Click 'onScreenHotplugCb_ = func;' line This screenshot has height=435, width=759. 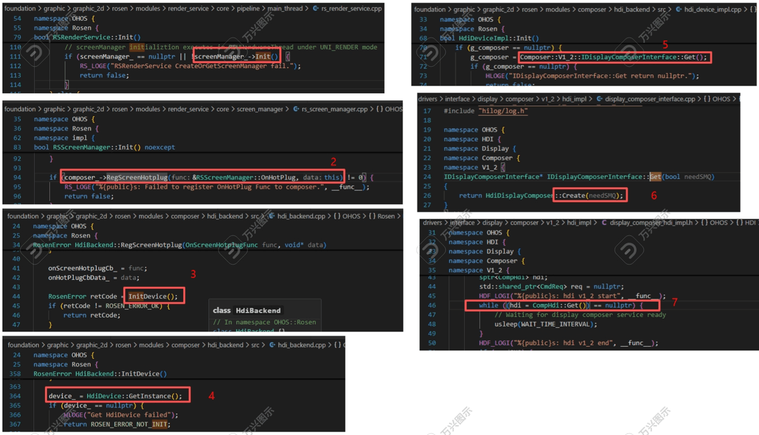[x=97, y=268]
